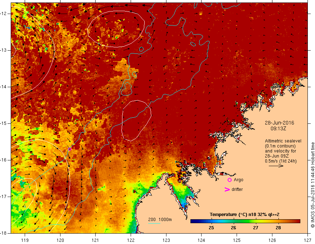Click longitude axis label 124

202,240
